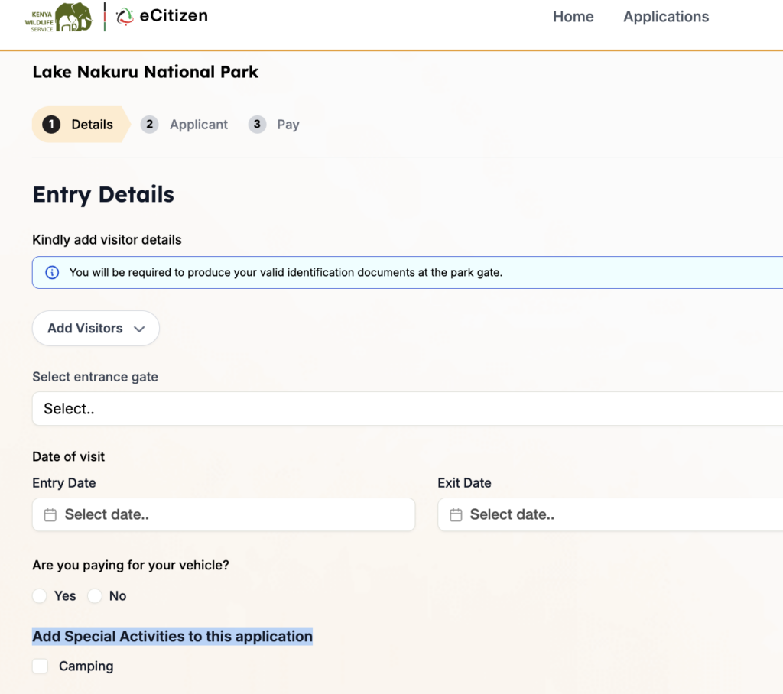The image size is (783, 694).
Task: Choose Yes for paying for vehicle
Action: point(40,595)
